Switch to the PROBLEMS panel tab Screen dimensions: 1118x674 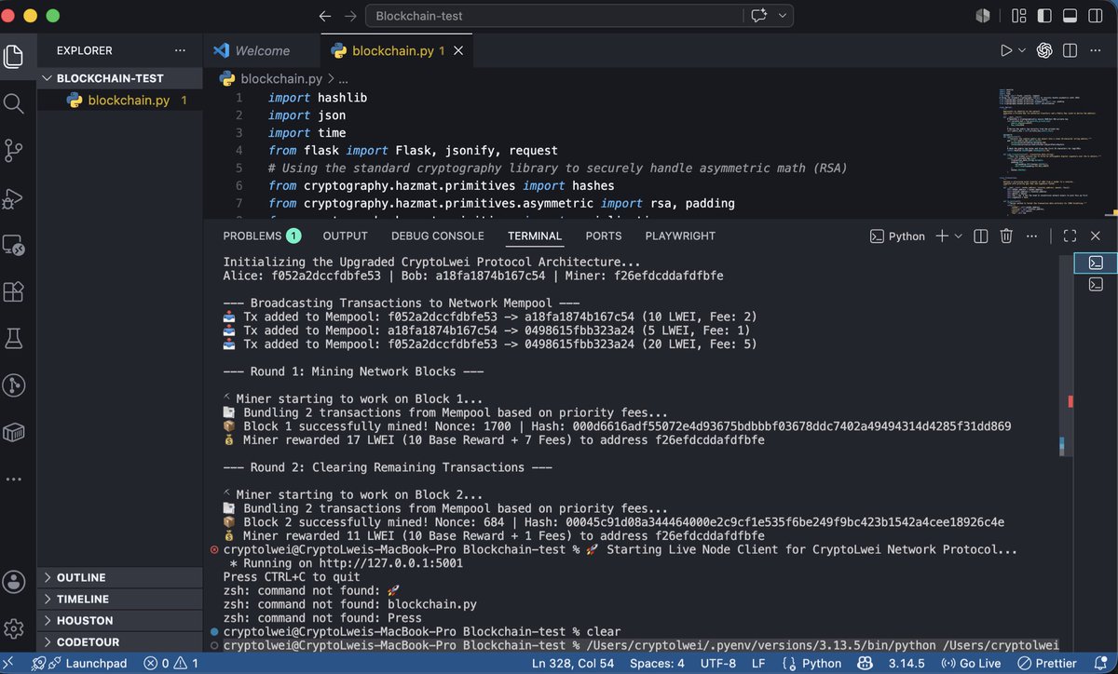[262, 236]
